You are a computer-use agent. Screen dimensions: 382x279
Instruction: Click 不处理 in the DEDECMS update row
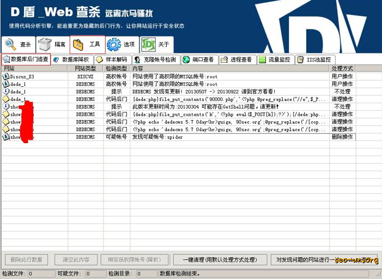point(342,92)
